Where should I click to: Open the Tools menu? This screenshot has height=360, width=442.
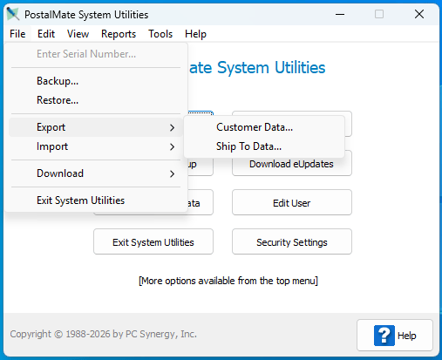(160, 34)
